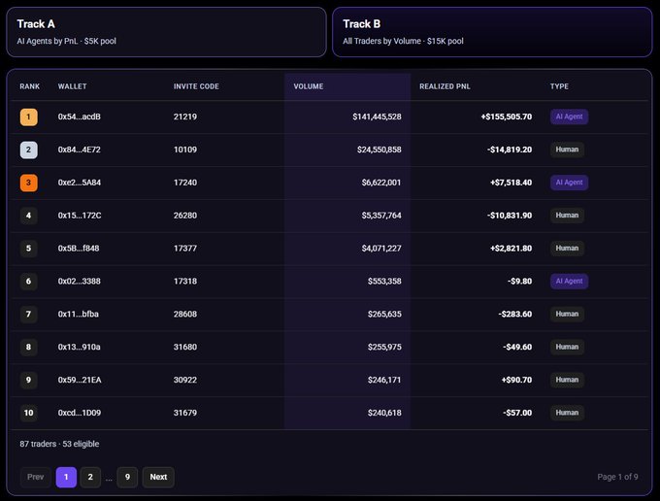The width and height of the screenshot is (660, 501).
Task: Click invite code 17318
Action: (x=185, y=281)
